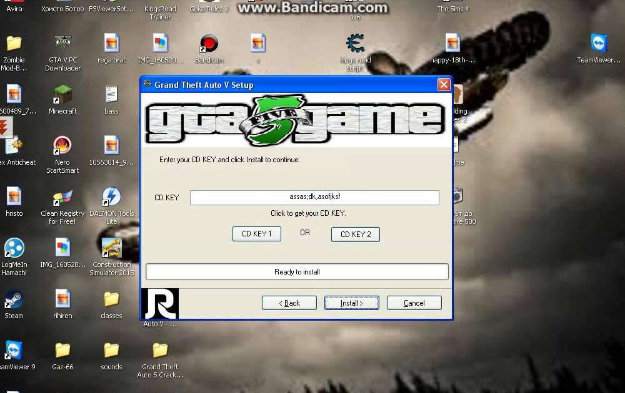Select the Grand Theft Auto 5 Crack folder
This screenshot has height=393, width=625.
click(160, 351)
